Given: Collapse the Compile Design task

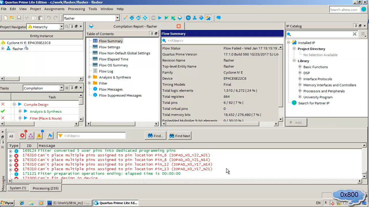Looking at the screenshot, I should [14, 104].
